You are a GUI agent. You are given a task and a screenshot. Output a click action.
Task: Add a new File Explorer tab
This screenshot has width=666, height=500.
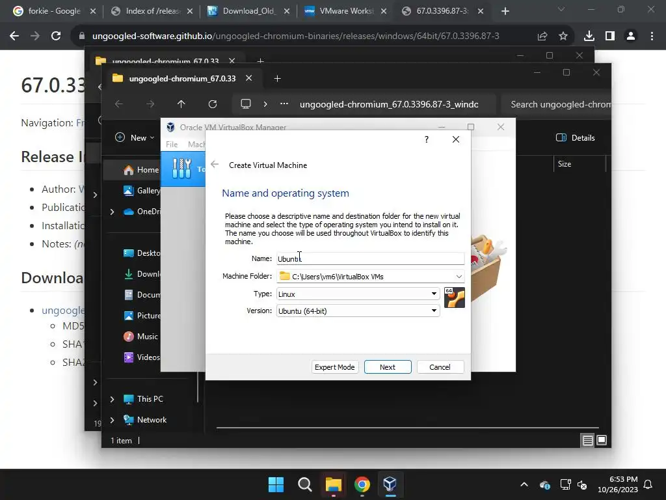point(277,79)
